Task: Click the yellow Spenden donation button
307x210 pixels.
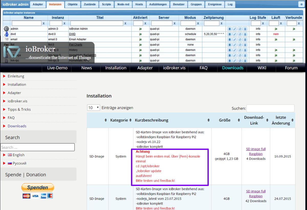Action: pos(38,187)
